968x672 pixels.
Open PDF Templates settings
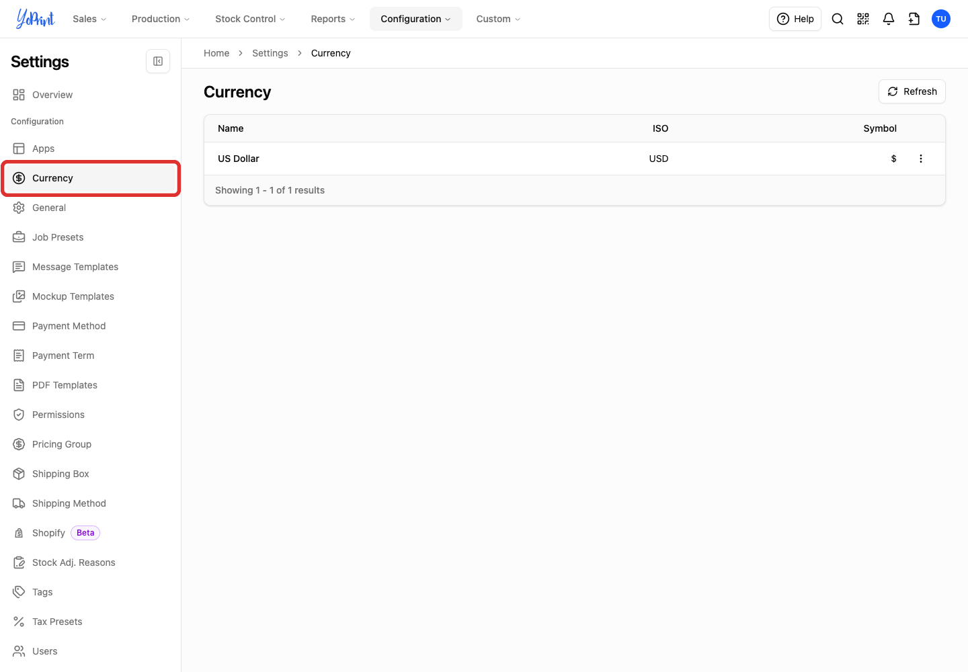click(x=91, y=385)
